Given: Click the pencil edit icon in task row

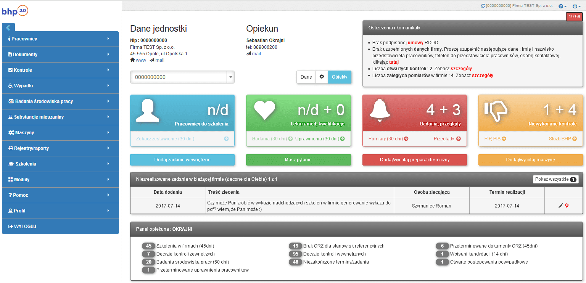Looking at the screenshot, I should tap(560, 206).
